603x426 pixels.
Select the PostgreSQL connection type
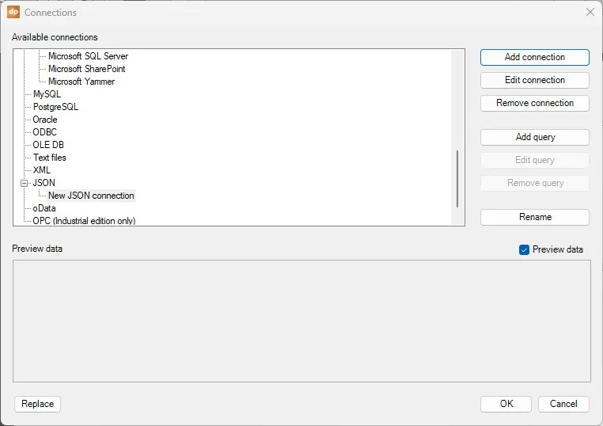click(55, 107)
